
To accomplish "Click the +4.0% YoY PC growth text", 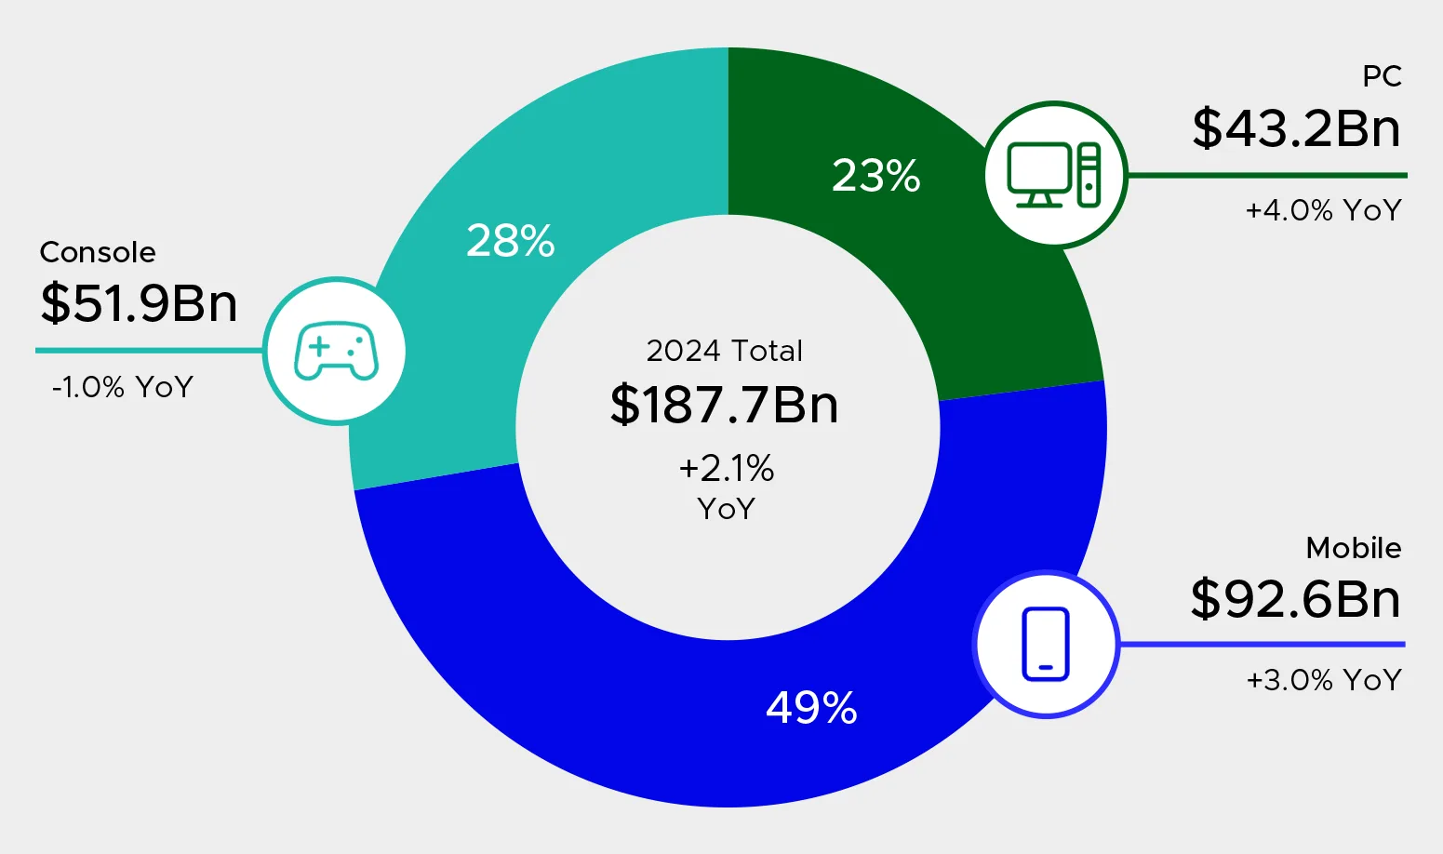I will 1322,210.
